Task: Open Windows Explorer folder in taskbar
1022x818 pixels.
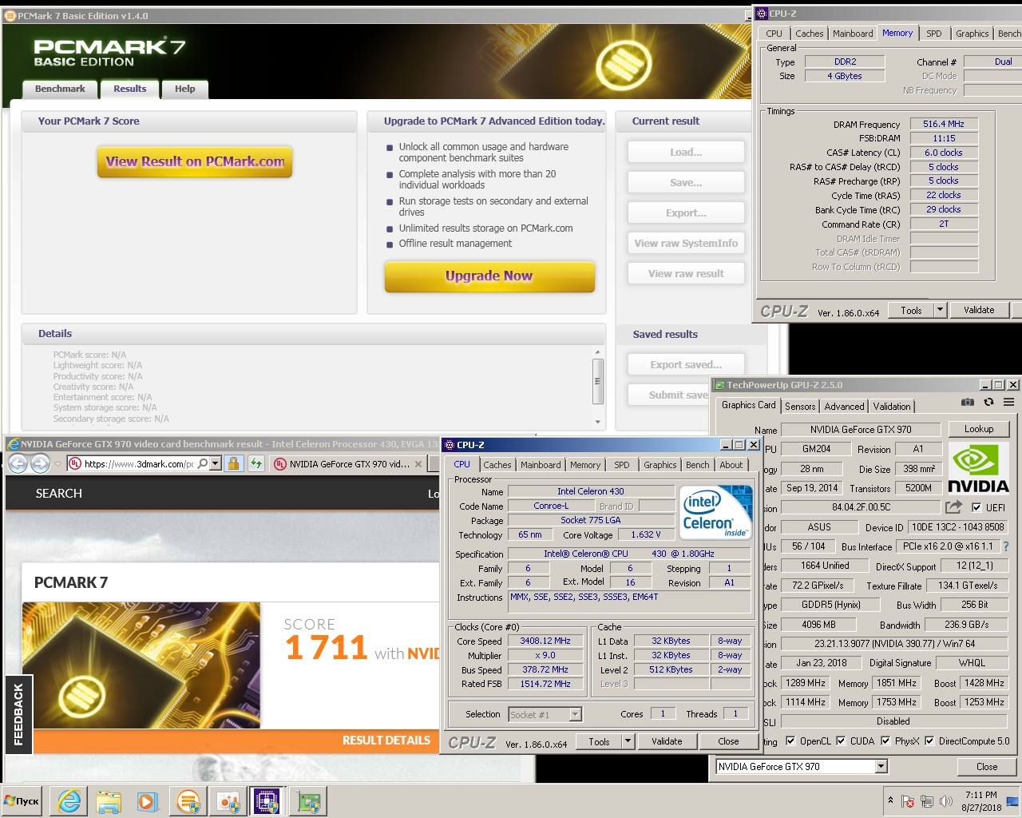Action: coord(109,801)
